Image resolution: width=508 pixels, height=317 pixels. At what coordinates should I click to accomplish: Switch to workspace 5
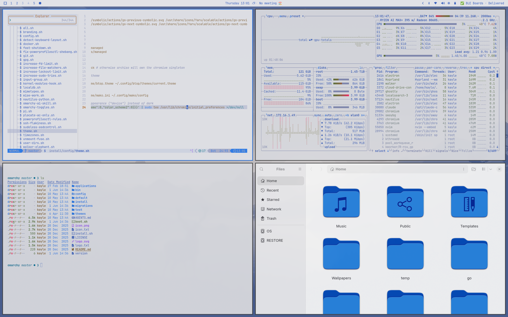(x=34, y=3)
